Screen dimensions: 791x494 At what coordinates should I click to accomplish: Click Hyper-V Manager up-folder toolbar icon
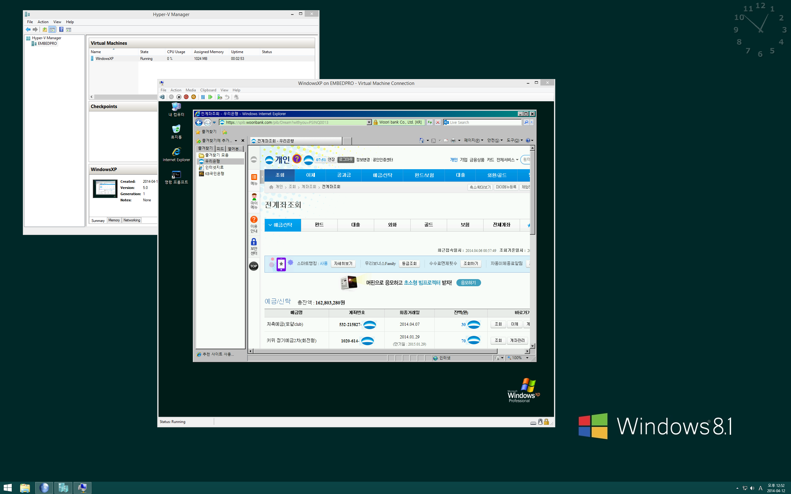(44, 30)
